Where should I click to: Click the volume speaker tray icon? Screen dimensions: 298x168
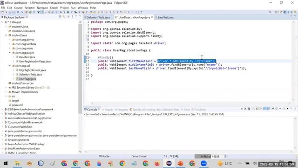coord(255,163)
